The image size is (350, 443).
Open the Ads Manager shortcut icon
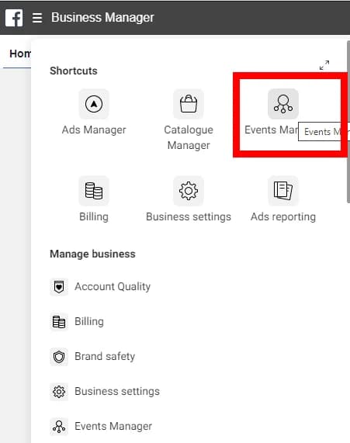(94, 104)
